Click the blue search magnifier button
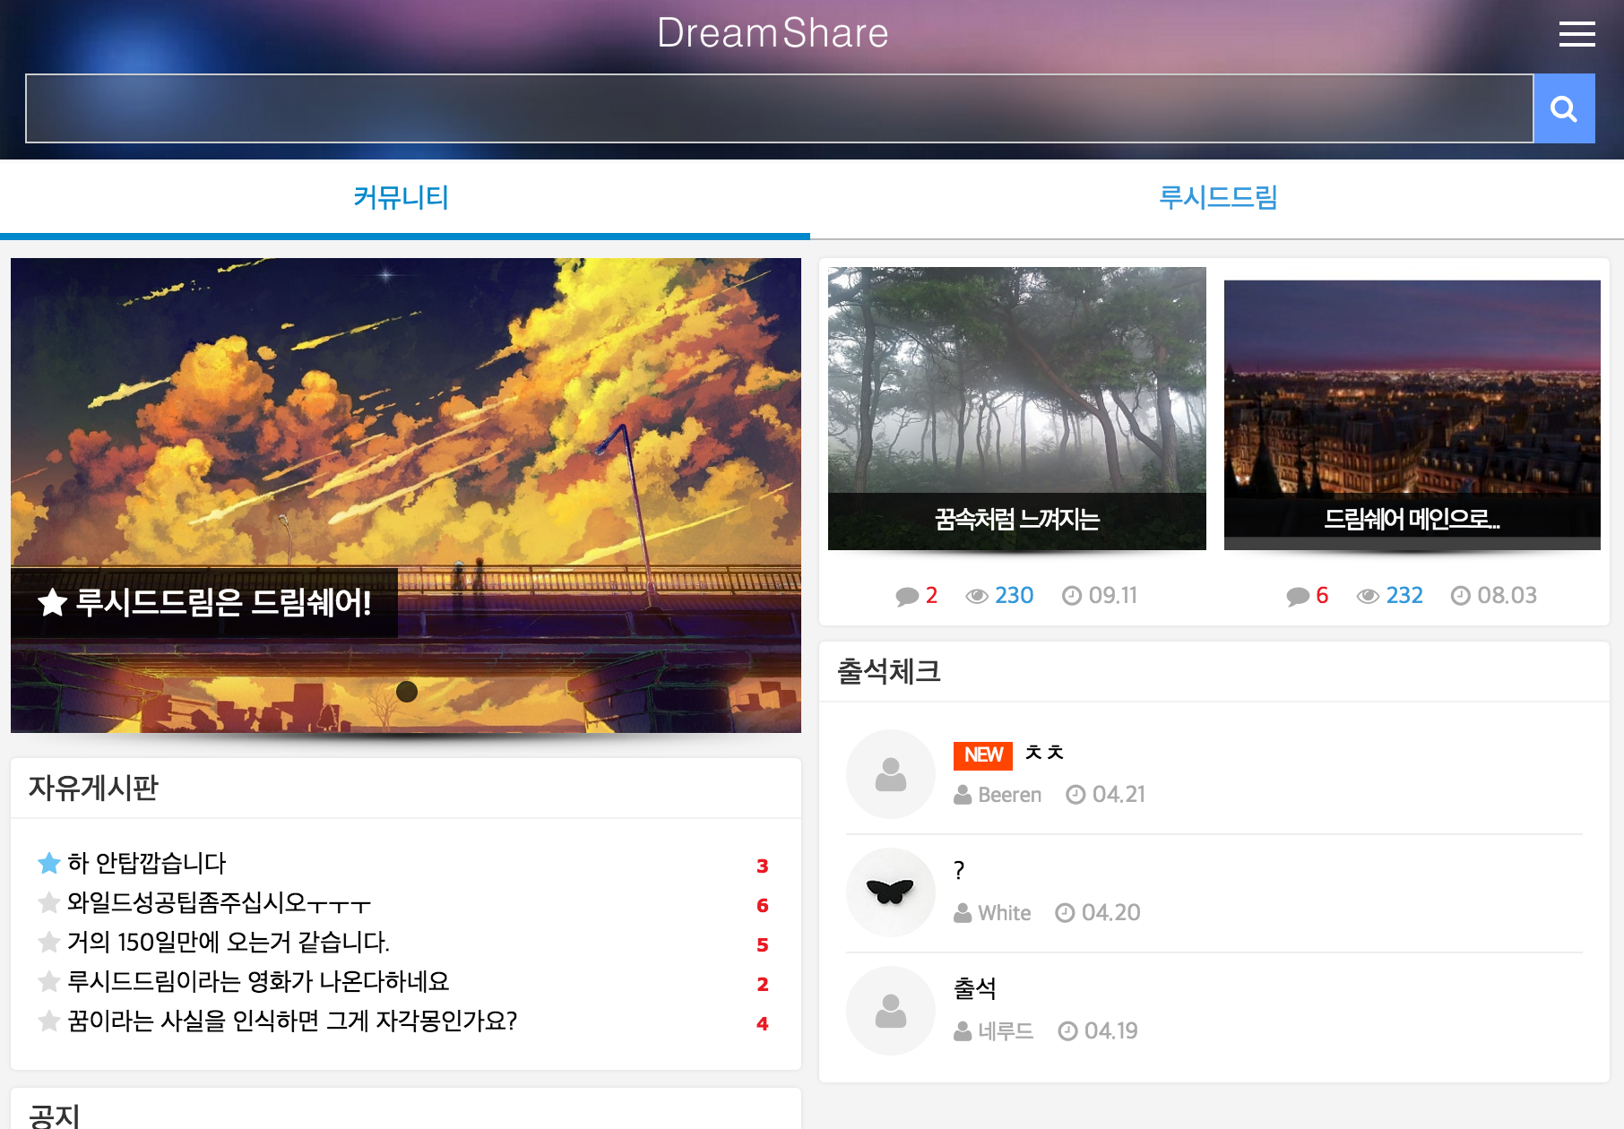Screen dimensions: 1624x1129 pyautogui.click(x=1564, y=108)
